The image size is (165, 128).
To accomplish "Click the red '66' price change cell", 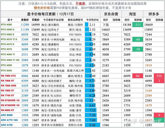I will [138, 76].
